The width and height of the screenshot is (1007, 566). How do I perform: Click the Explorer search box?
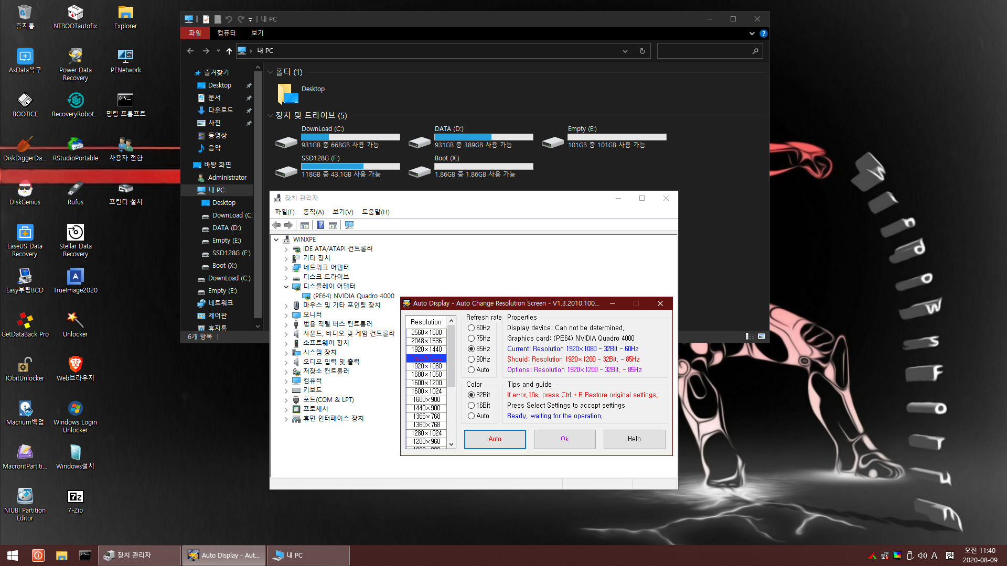point(709,51)
